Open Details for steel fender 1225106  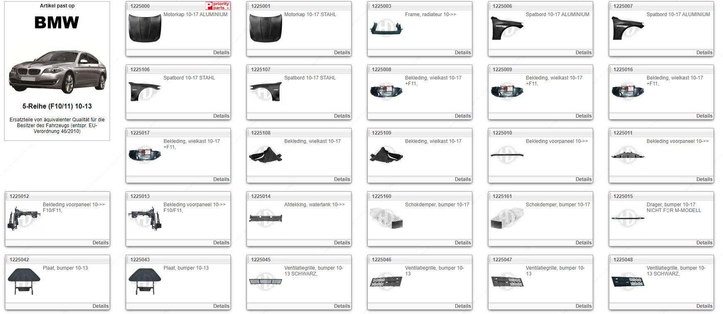221,116
